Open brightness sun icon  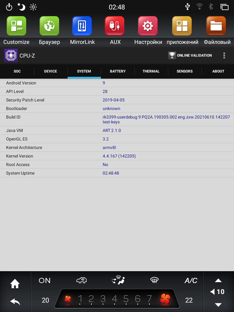[33, 7]
